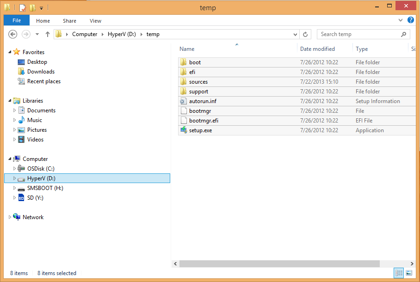Expand the Videos library

click(14, 140)
